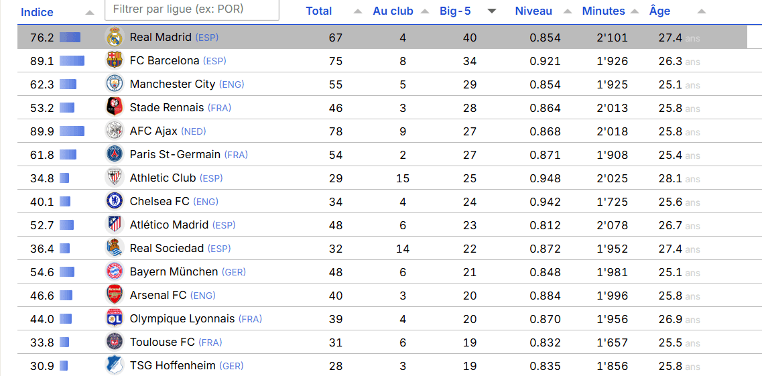Screen dimensions: 762x376
Task: Sort by Minutes using its arrow
Action: click(635, 11)
